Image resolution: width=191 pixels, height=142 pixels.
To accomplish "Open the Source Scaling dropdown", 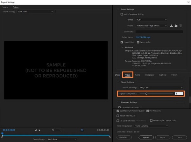I will (35, 11).
